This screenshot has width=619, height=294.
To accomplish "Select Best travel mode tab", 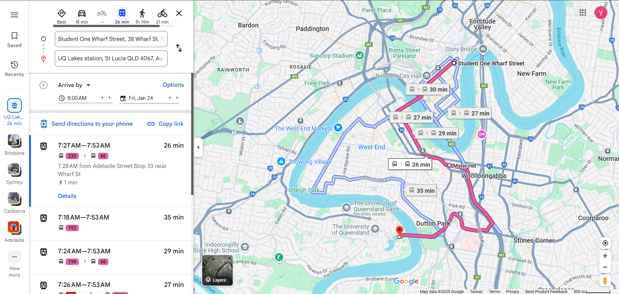I will click(x=62, y=16).
